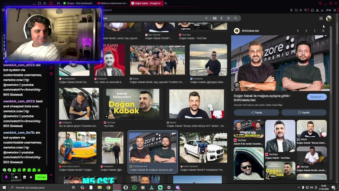The width and height of the screenshot is (339, 191).
Task: Open the related YouTube leather jacket thumbnail
Action: point(280,136)
